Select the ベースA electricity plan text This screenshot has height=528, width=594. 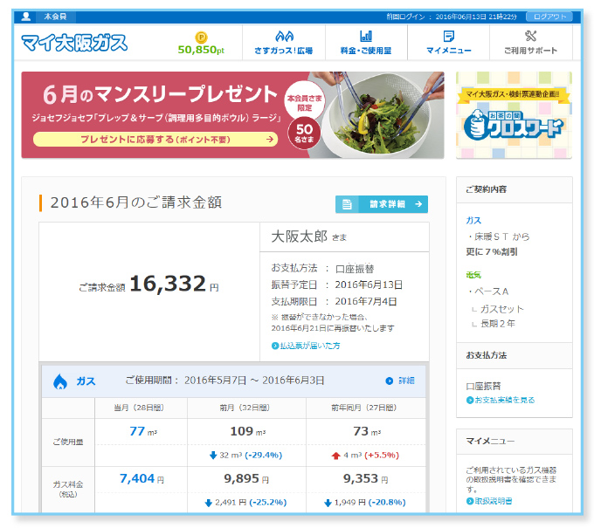(491, 291)
